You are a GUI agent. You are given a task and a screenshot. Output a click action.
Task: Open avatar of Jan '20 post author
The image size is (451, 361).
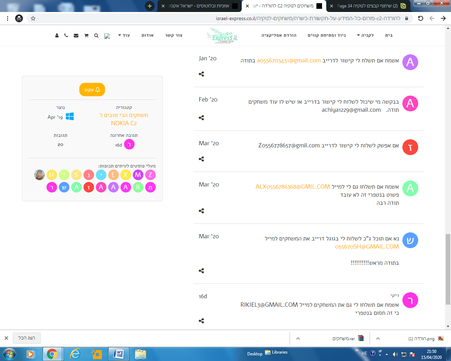pos(410,62)
